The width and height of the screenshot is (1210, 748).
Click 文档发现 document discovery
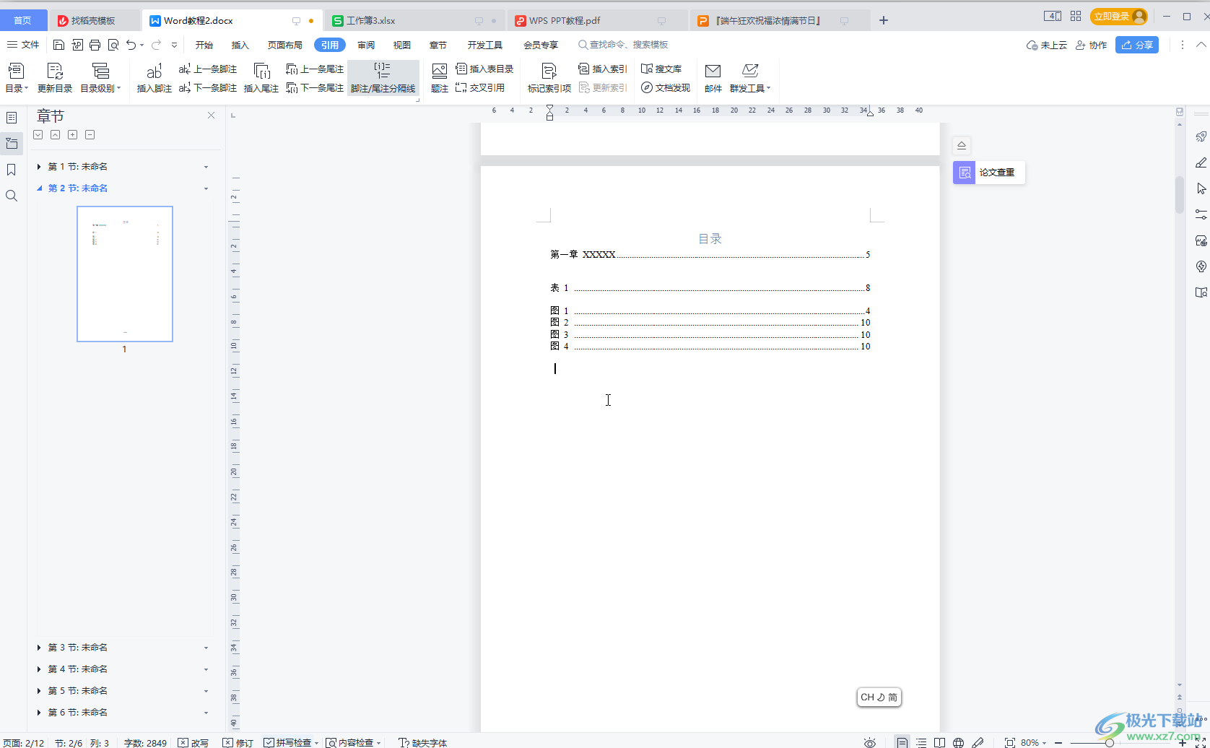[666, 88]
